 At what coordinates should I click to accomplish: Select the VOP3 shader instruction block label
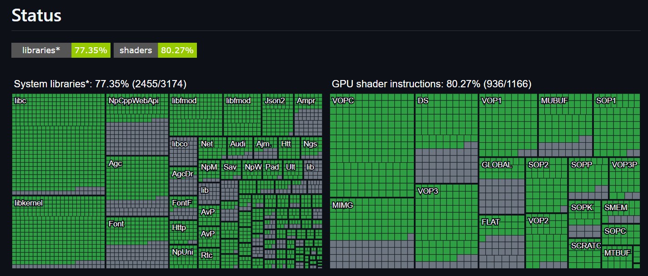click(x=428, y=191)
